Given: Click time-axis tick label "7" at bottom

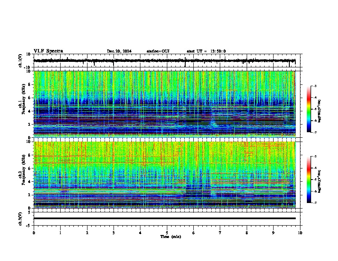Looking at the screenshot, I should pos(220,232).
